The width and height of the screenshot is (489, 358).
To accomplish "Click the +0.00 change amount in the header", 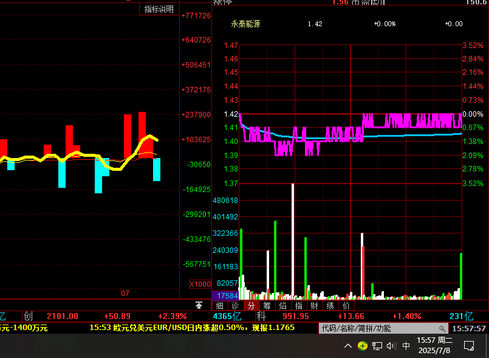I will coord(454,24).
